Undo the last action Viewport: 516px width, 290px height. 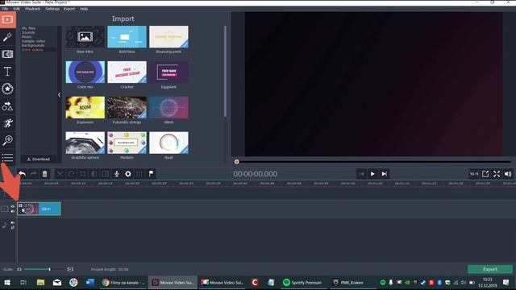[x=23, y=174]
